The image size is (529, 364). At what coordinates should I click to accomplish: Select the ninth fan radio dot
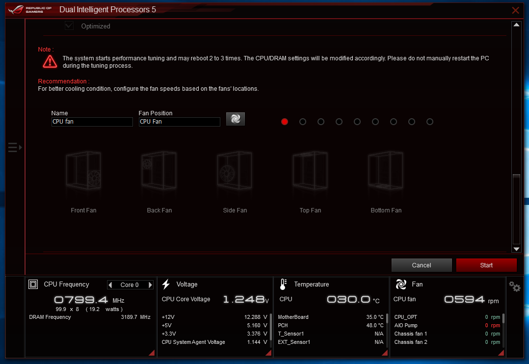point(430,122)
